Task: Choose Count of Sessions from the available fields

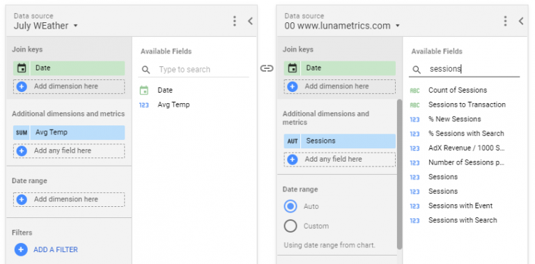Action: (458, 90)
